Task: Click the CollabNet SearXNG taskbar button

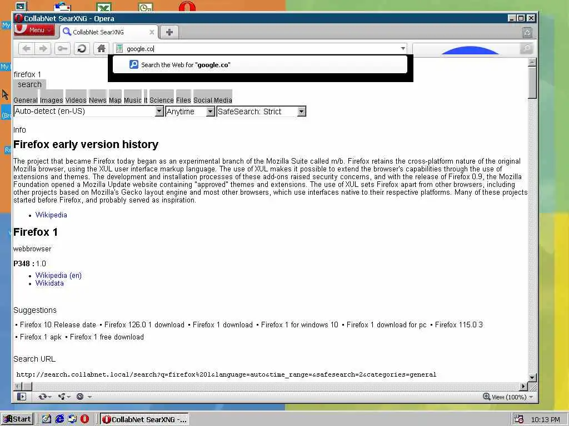Action: click(x=144, y=419)
